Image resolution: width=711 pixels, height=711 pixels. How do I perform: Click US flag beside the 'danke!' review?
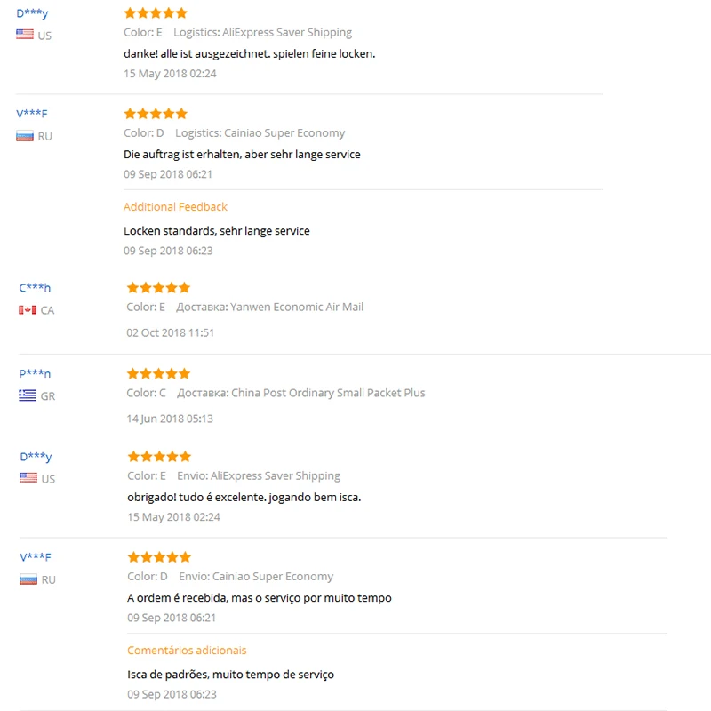[x=25, y=35]
